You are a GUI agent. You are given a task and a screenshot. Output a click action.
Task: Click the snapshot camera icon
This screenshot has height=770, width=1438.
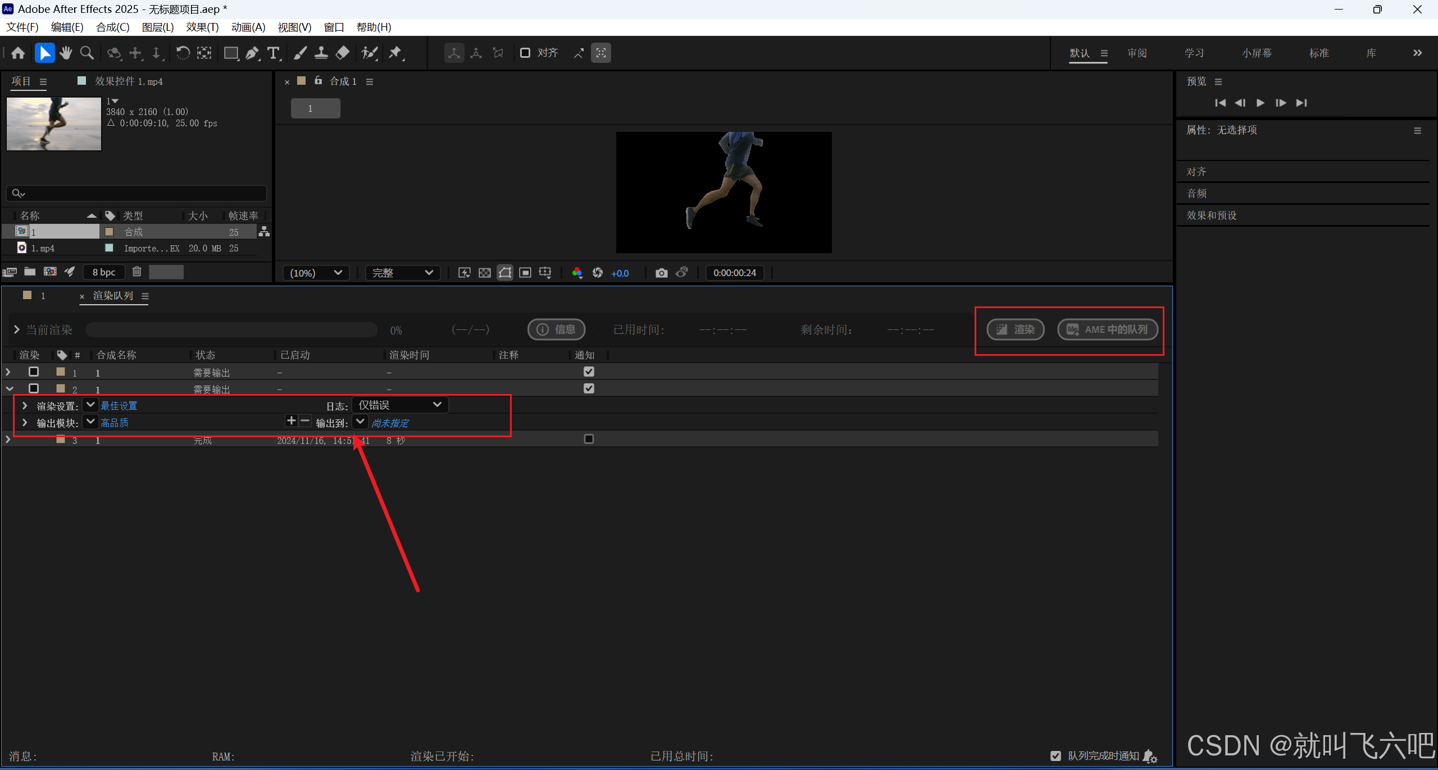pyautogui.click(x=661, y=273)
